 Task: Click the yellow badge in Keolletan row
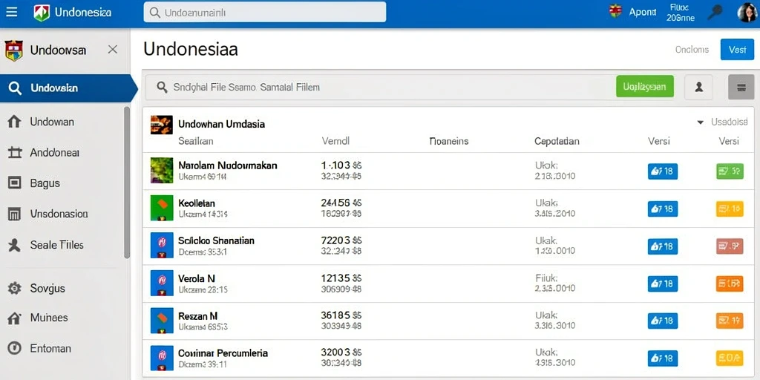point(730,209)
